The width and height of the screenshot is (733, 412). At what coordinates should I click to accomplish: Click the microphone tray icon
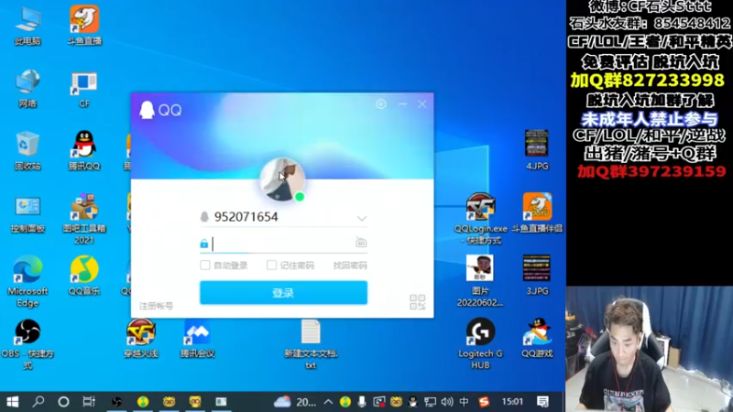[362, 402]
